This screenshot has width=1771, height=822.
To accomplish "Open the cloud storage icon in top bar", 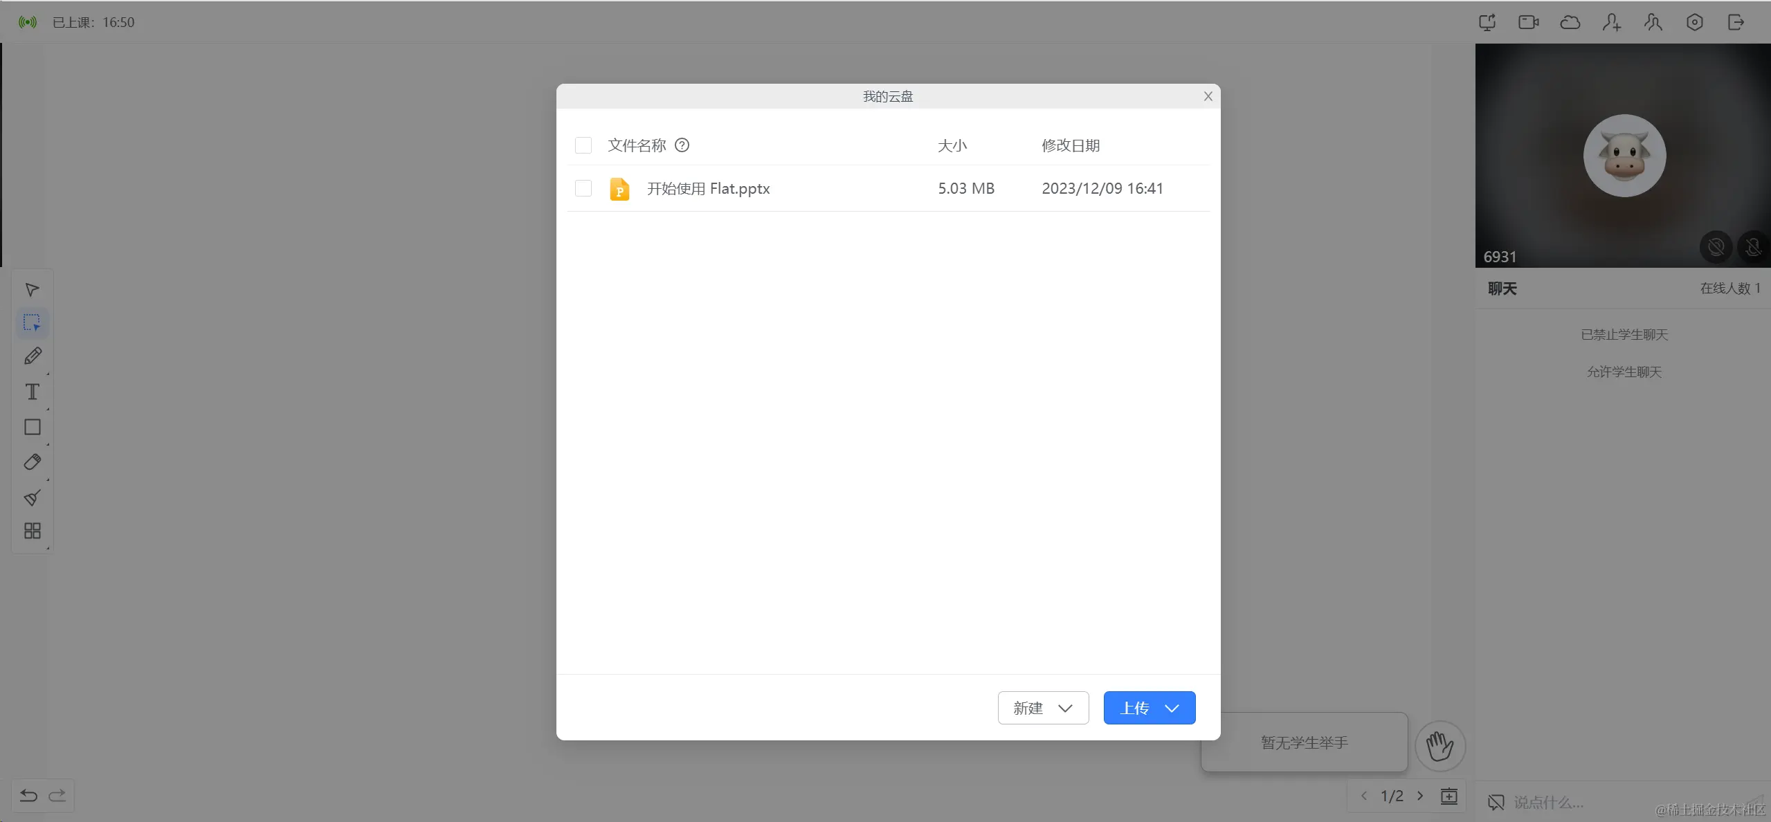I will click(x=1570, y=22).
